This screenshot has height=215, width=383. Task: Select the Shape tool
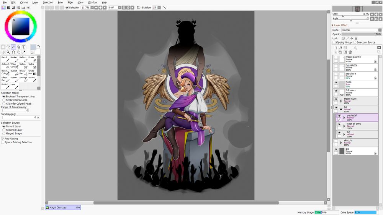(x=18, y=47)
